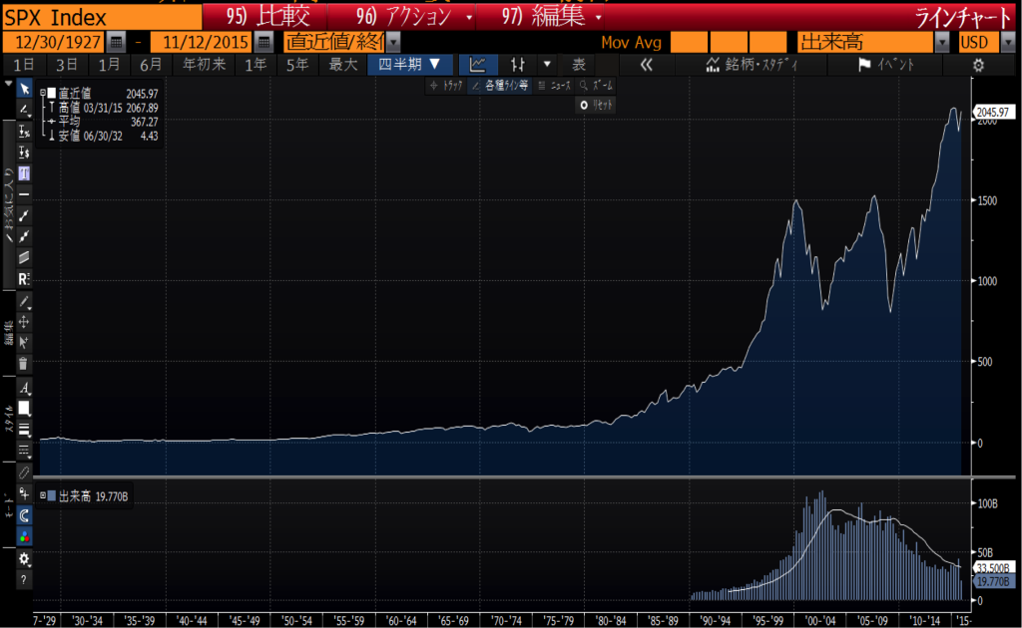Screen dimensions: 1022x628
Task: Select the copy-pointer tool
Action: 24,342
